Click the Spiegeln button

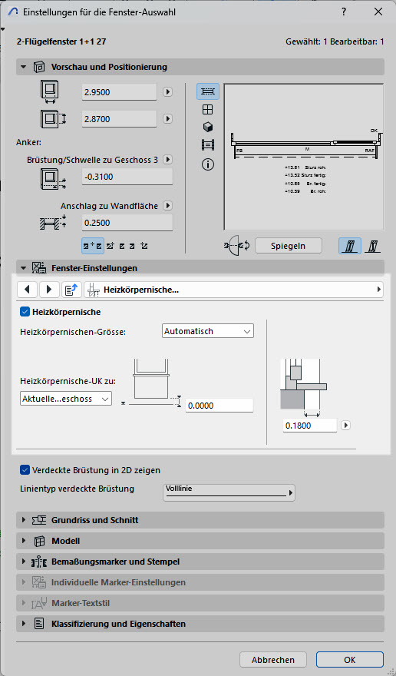(289, 246)
